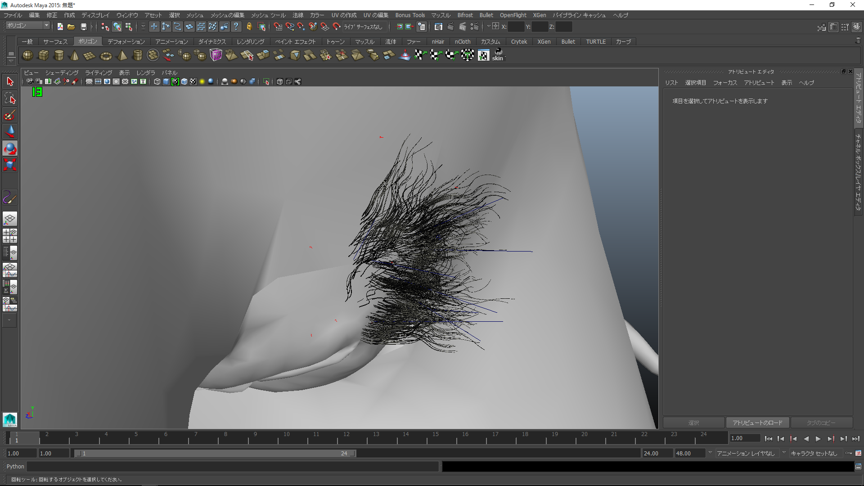Screen dimensions: 864x486
Task: Click the time range slider bar
Action: click(215, 453)
